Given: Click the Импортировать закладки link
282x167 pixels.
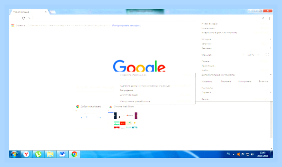Looking at the screenshot, I should pos(126,25).
